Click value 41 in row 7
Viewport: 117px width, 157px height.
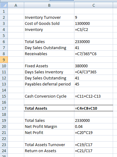94,48
